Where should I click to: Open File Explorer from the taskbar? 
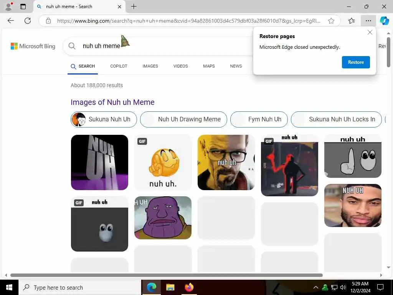point(170,287)
